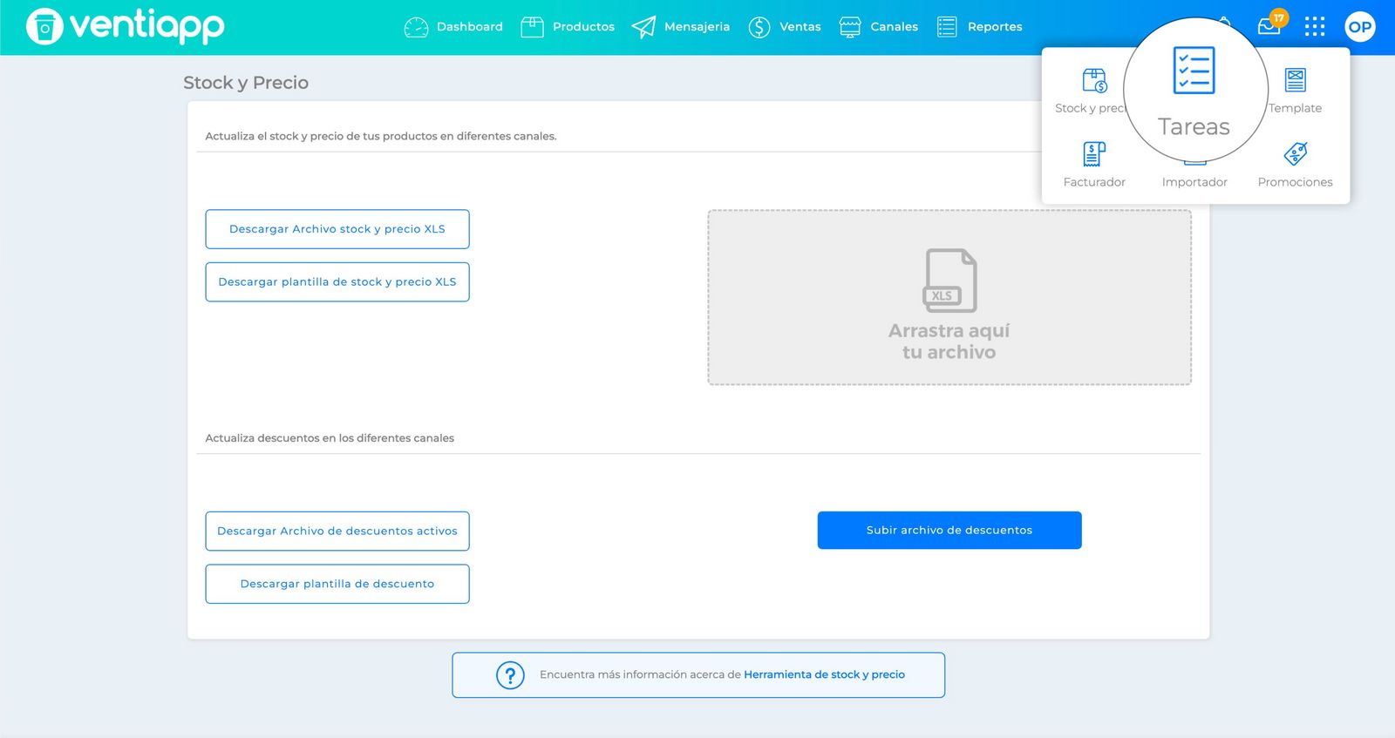This screenshot has width=1395, height=738.
Task: Follow the Herramienta de stock y precio link
Action: coord(824,674)
